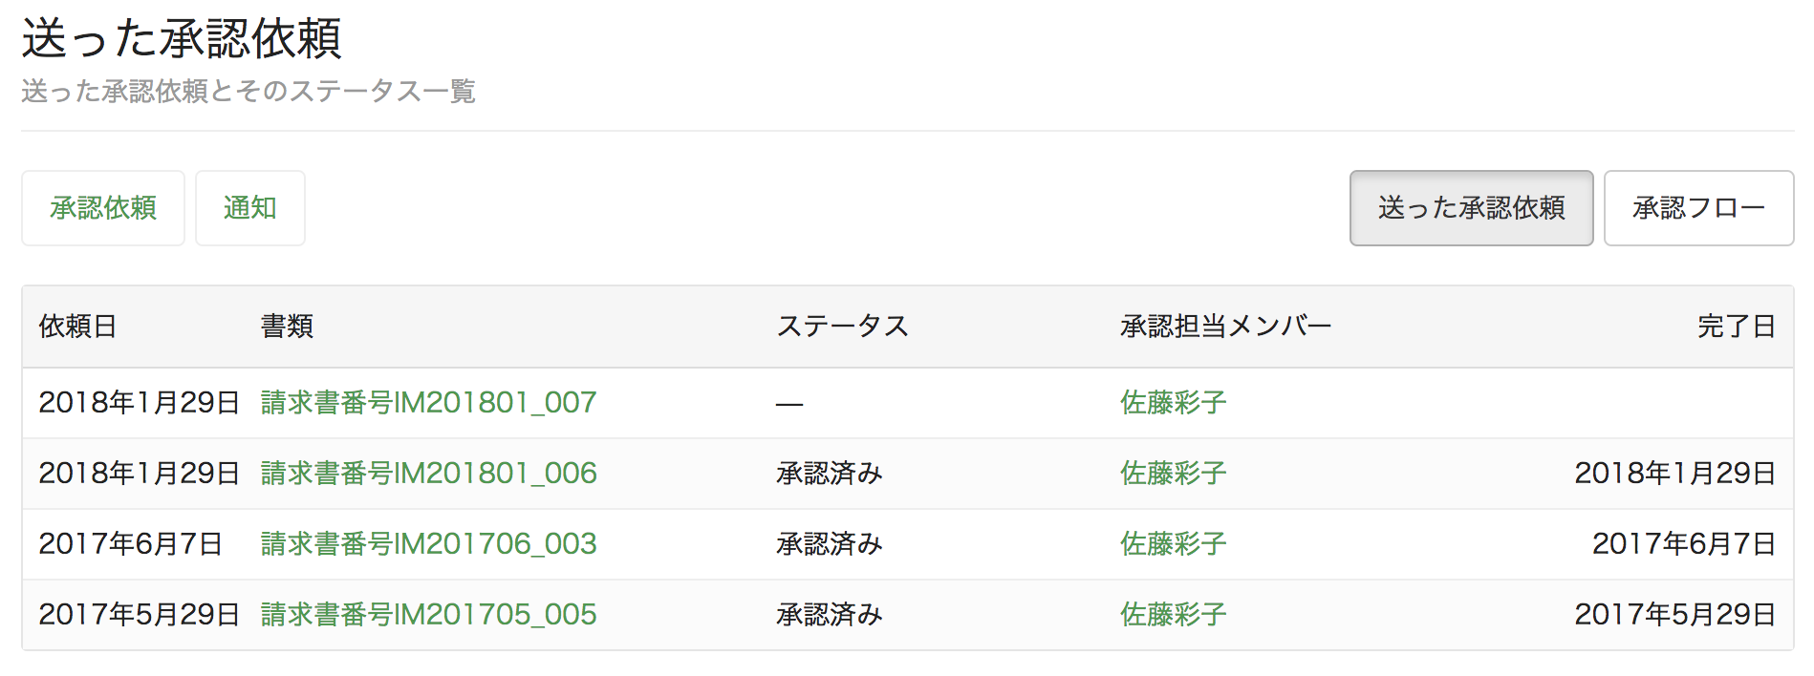Click the dash status of IM201801_007
The height and width of the screenshot is (676, 1814).
click(789, 405)
